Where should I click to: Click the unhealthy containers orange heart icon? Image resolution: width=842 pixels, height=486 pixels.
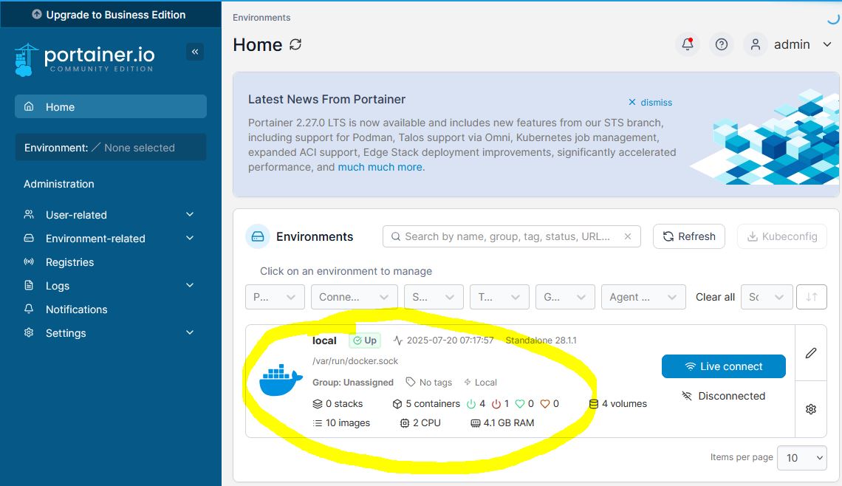[x=545, y=404]
